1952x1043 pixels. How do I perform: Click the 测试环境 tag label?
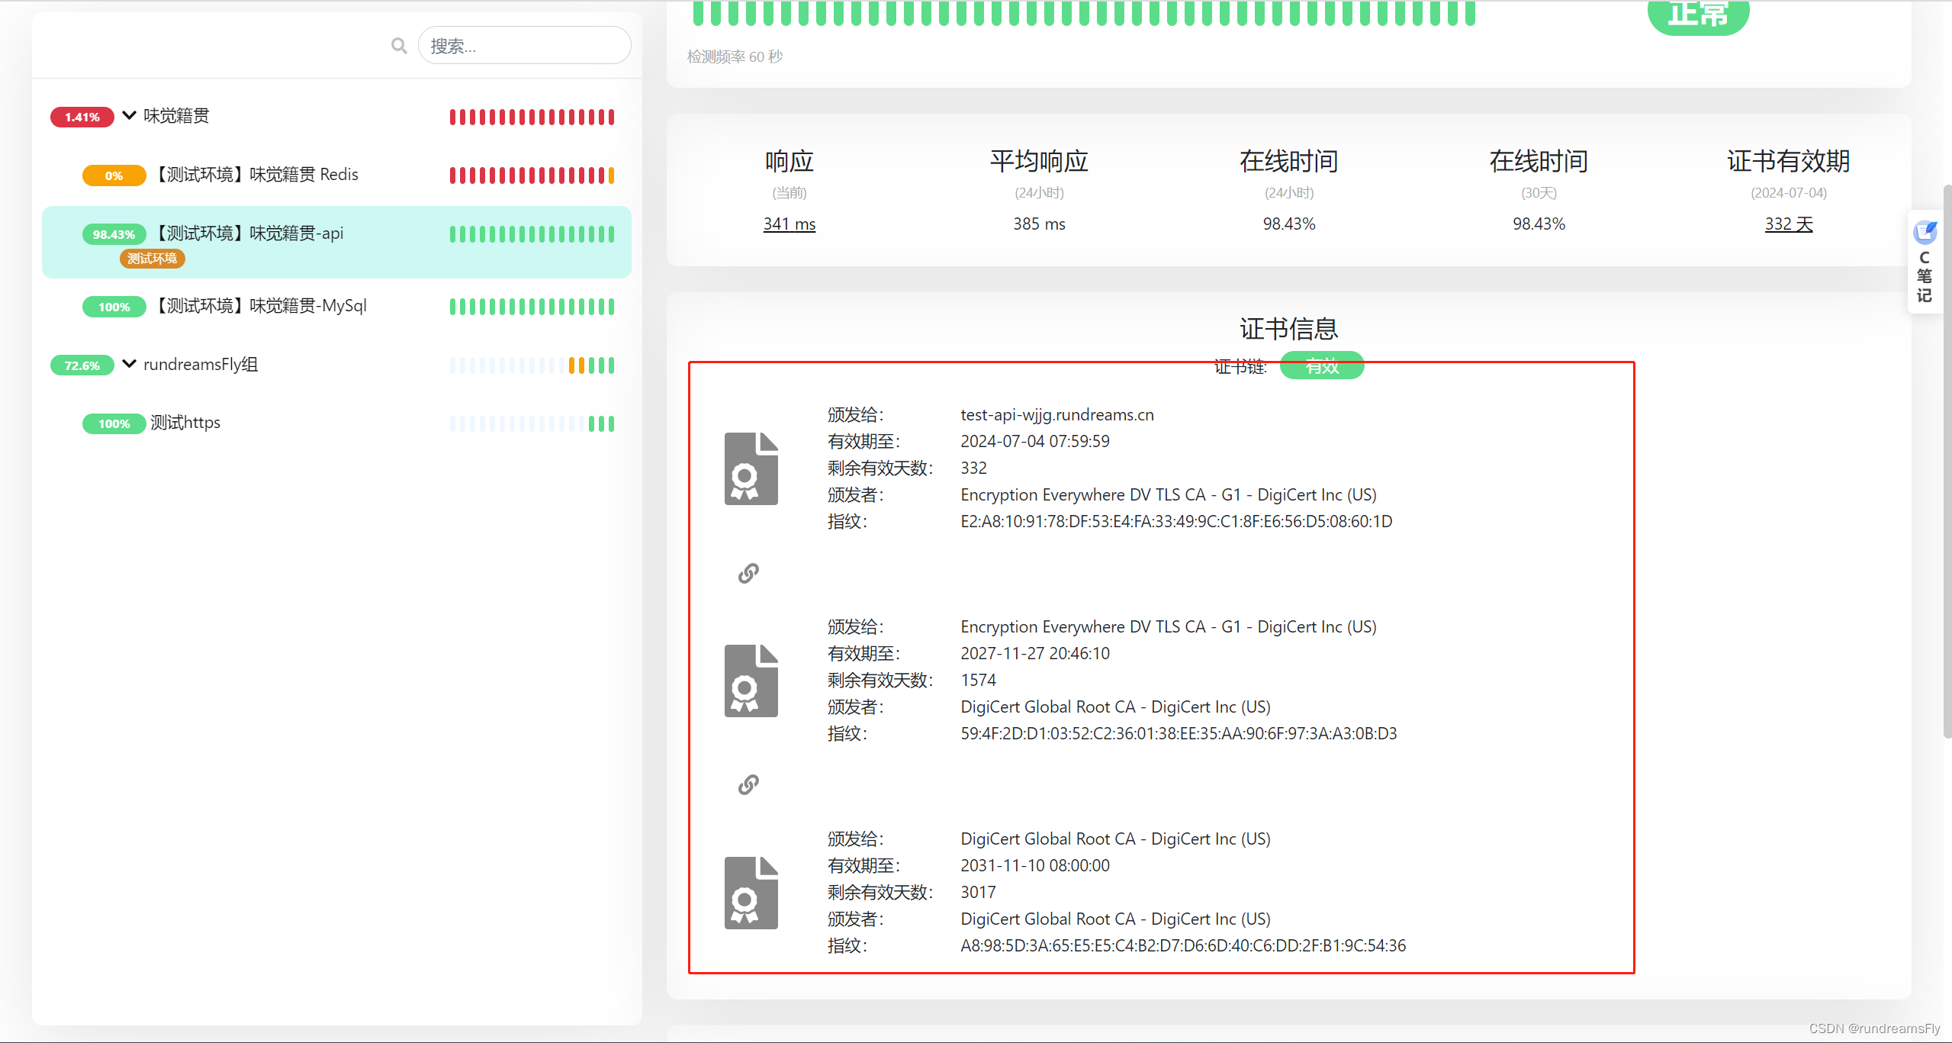pos(152,259)
